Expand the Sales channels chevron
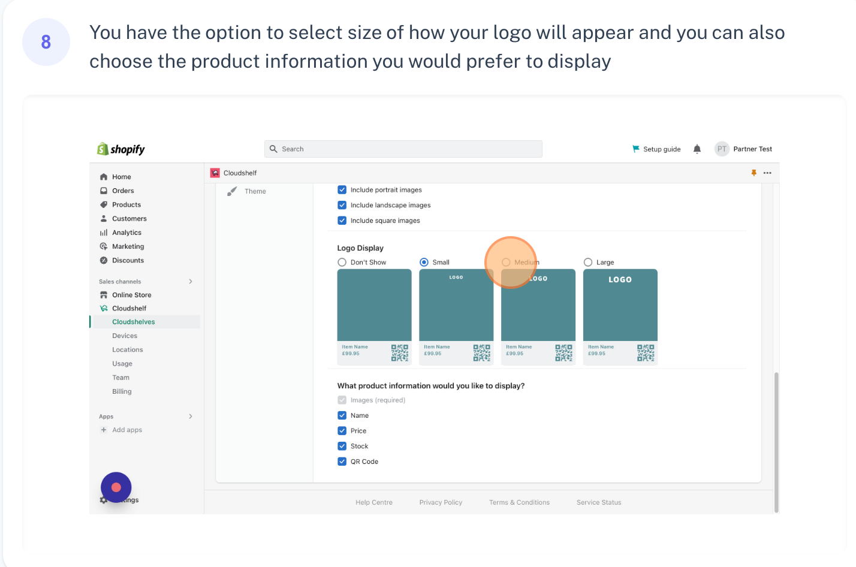The height and width of the screenshot is (567, 856). click(191, 282)
